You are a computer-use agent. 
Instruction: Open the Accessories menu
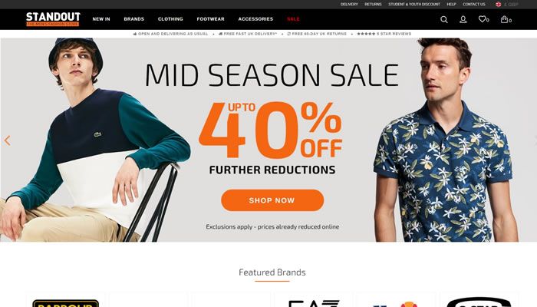tap(255, 19)
